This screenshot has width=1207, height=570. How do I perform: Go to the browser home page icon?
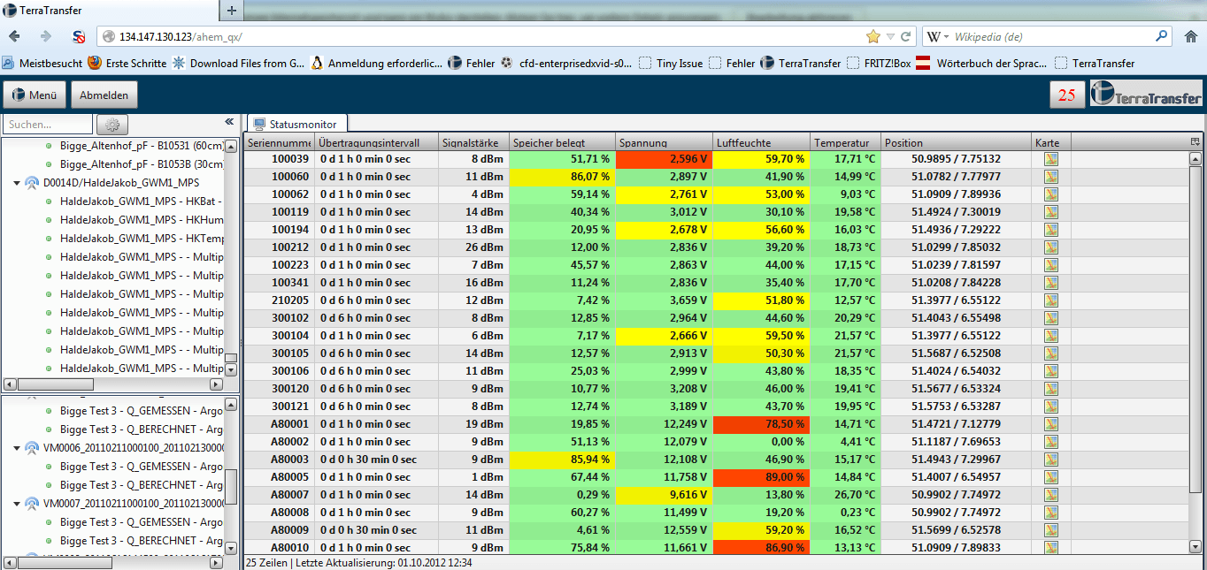(x=1190, y=36)
